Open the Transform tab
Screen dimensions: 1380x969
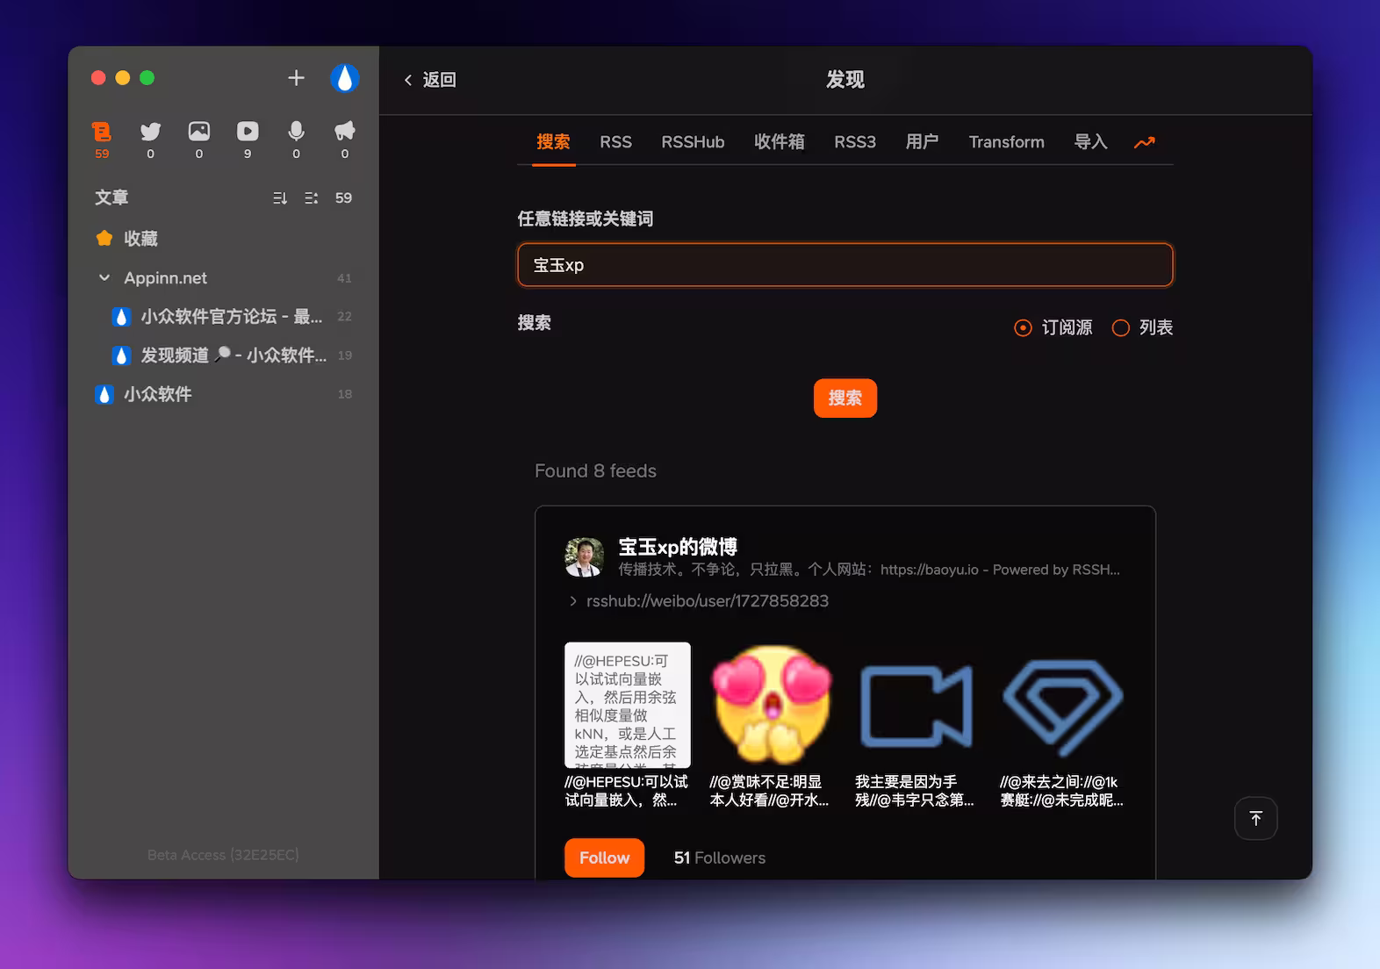pyautogui.click(x=1006, y=142)
